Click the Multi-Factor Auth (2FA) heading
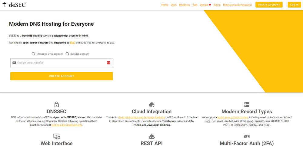Screen dimensions: 303x146 247,143
